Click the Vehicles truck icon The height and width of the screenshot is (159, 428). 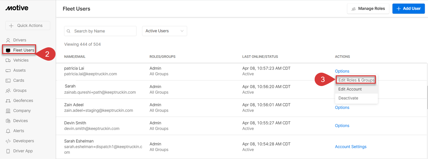(8, 60)
